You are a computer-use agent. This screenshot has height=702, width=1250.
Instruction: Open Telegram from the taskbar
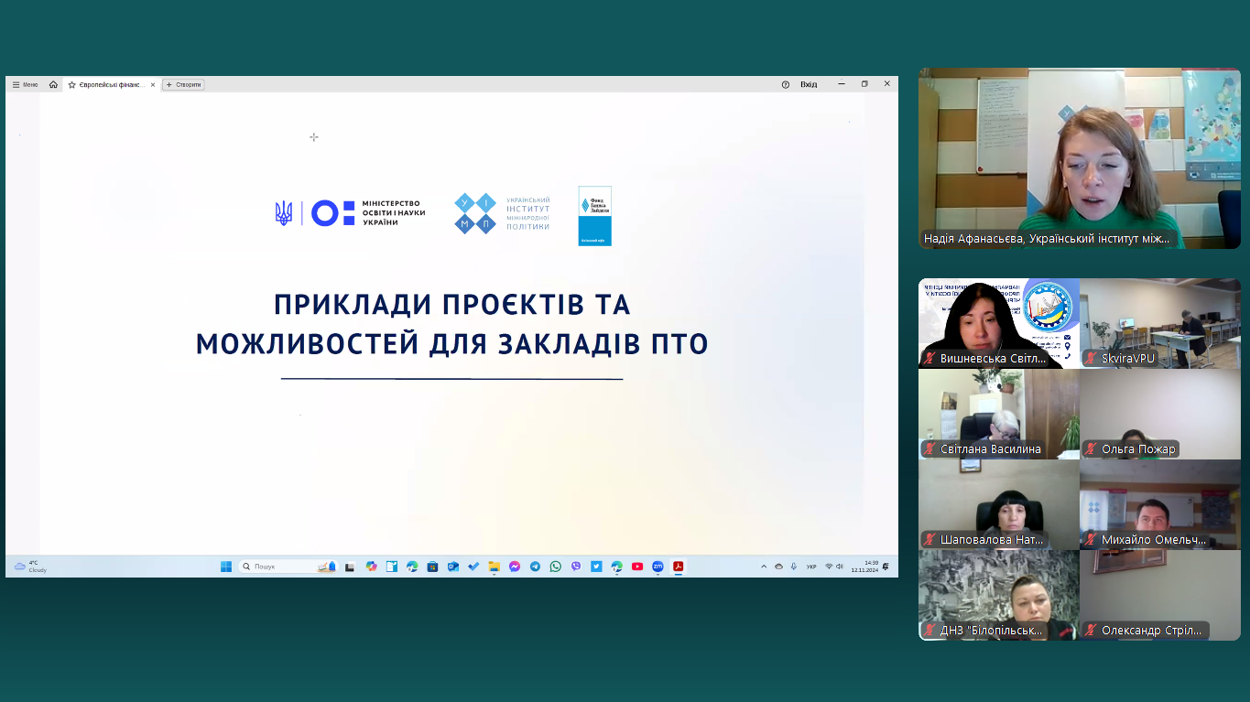(535, 567)
